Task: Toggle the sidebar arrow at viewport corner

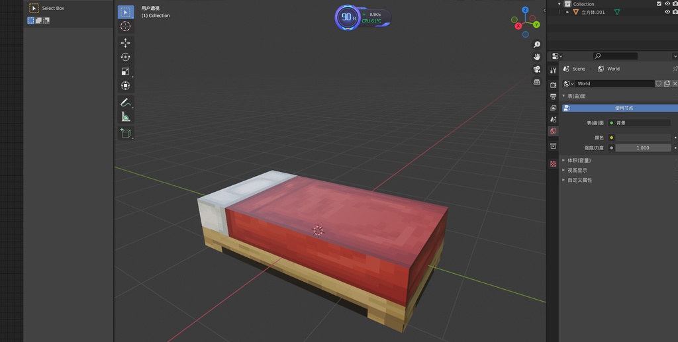Action: (544, 11)
